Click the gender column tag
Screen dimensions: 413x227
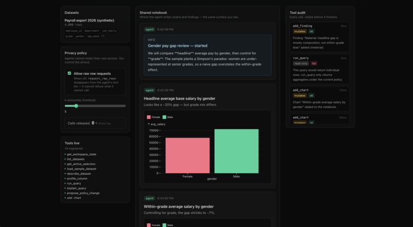[80, 36]
